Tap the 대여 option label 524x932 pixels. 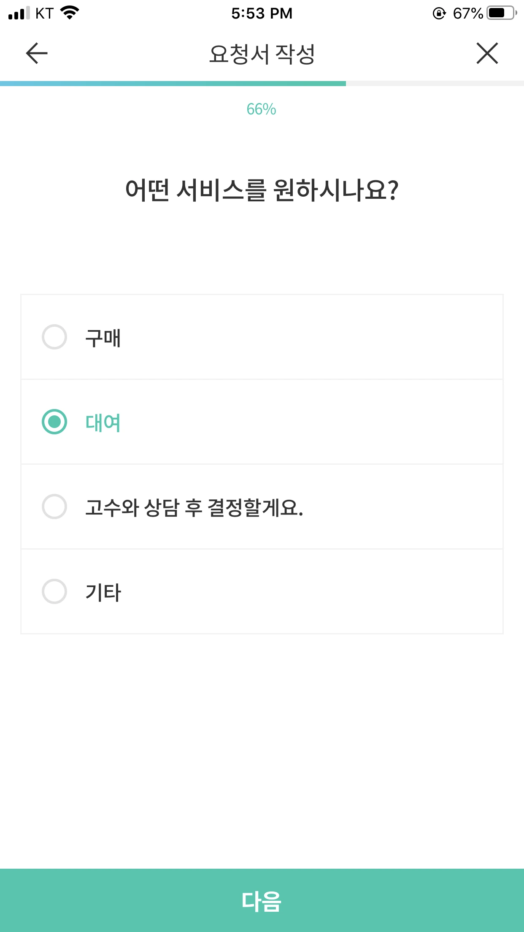103,423
